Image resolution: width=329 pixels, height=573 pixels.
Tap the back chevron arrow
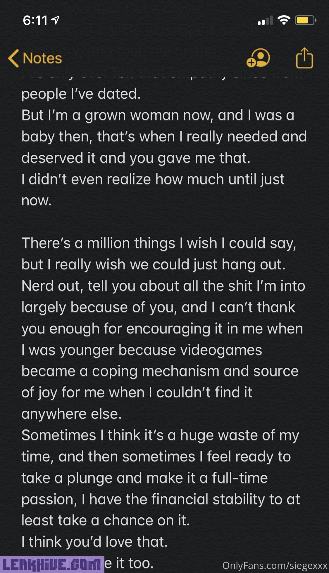[13, 58]
